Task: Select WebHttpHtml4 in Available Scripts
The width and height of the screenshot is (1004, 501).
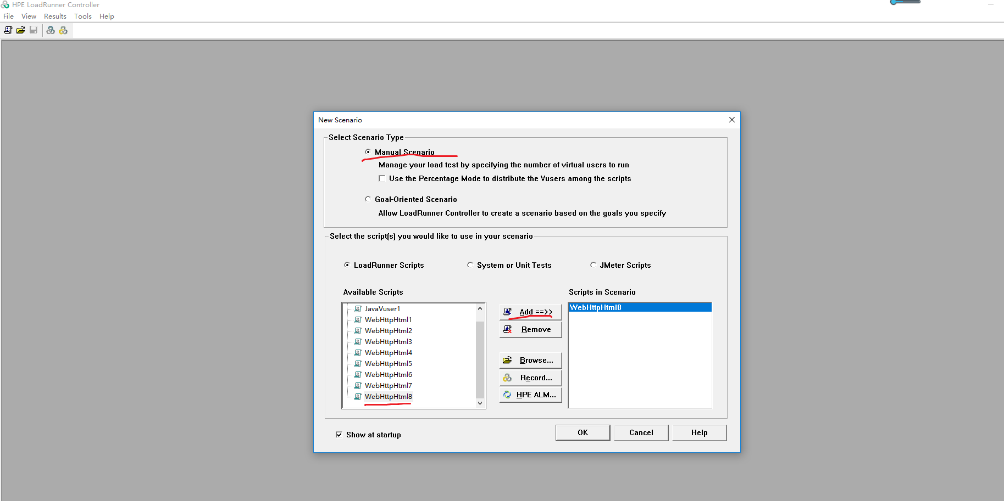Action: pyautogui.click(x=388, y=353)
